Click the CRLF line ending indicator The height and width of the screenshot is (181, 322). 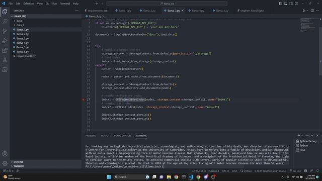[234, 171]
